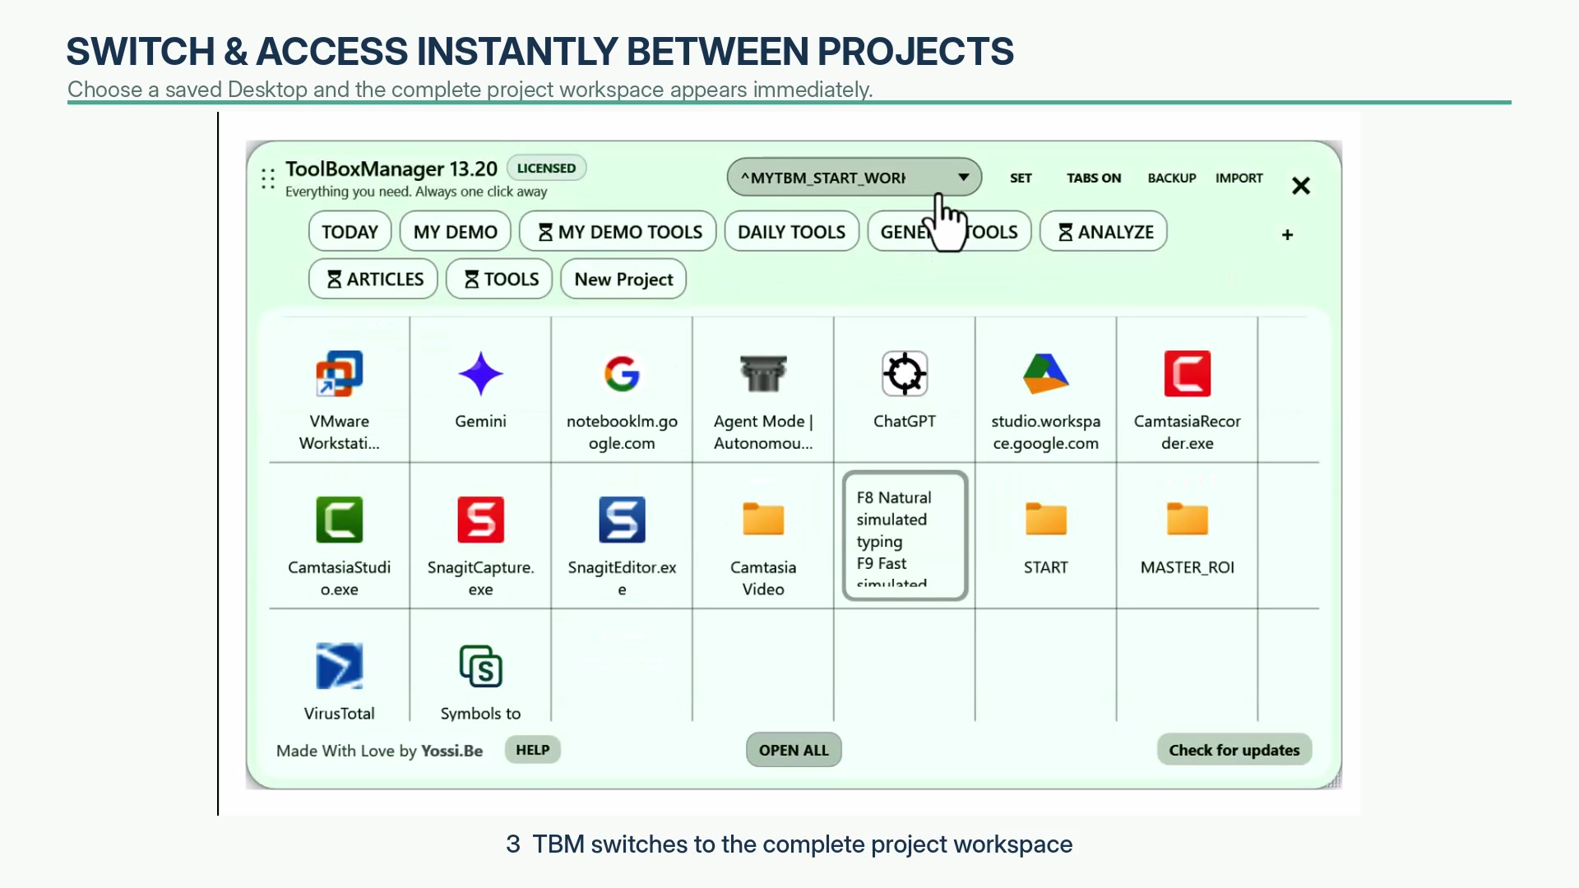Image resolution: width=1579 pixels, height=888 pixels.
Task: Launch the CamtasiaRecorder.exe icon
Action: (x=1188, y=374)
